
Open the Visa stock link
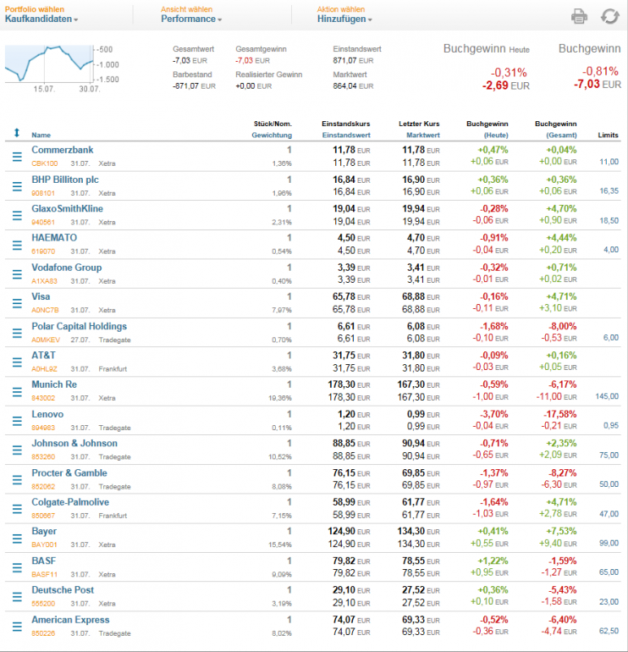point(41,296)
